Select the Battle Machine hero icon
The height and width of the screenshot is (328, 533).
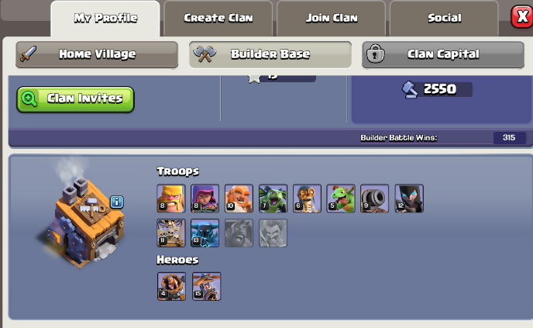(x=171, y=286)
